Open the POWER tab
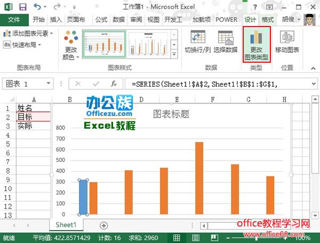Image resolution: width=320 pixels, height=243 pixels. pos(226,20)
